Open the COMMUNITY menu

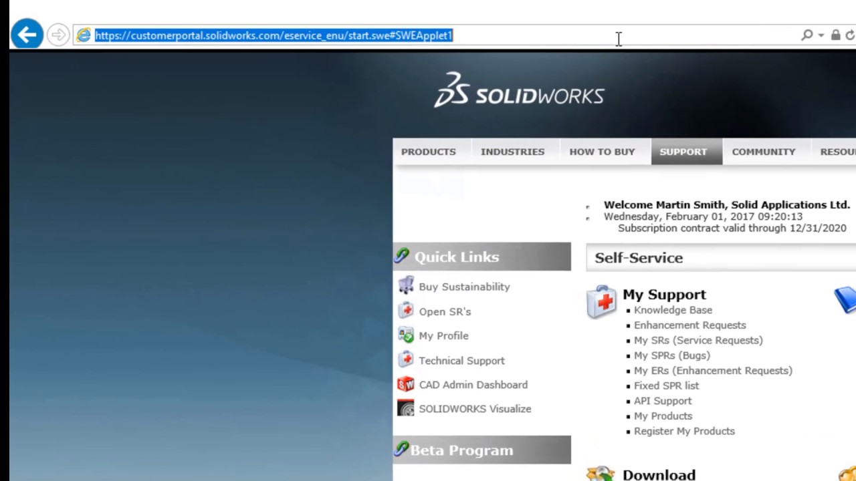(x=763, y=152)
